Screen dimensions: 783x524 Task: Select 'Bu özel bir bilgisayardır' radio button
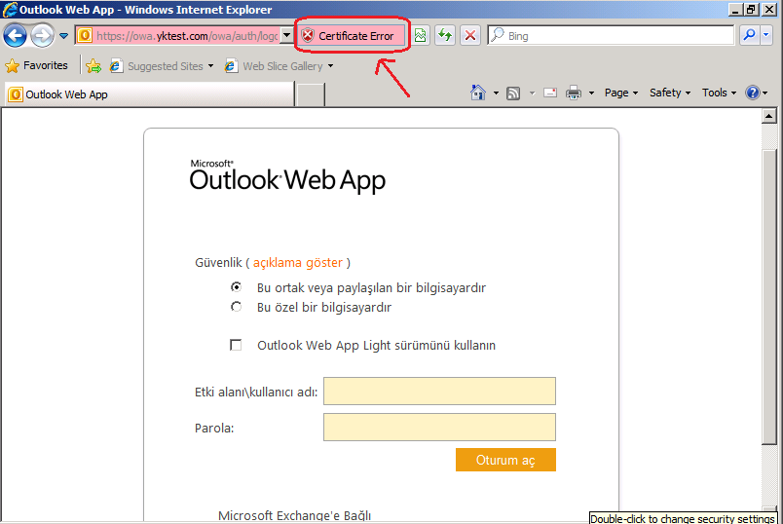[236, 307]
